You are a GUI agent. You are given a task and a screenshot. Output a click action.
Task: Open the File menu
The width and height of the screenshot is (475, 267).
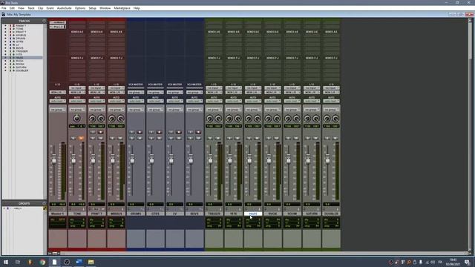[4, 8]
